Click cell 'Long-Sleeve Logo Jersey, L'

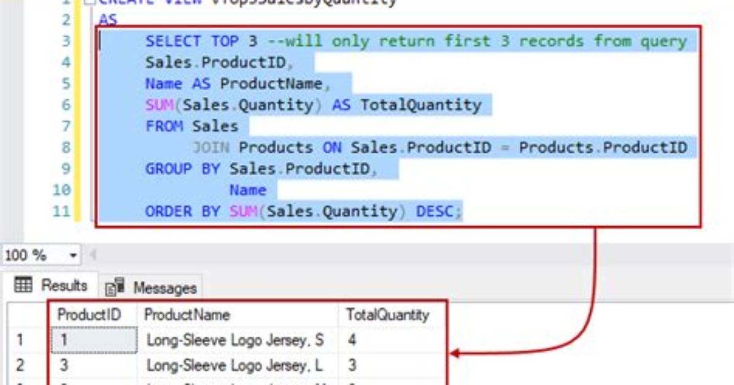(234, 365)
